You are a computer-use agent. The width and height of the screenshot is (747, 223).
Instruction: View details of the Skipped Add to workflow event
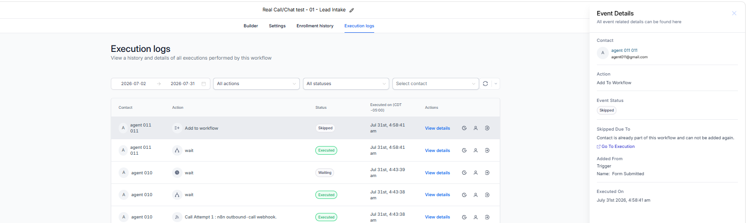tap(437, 128)
